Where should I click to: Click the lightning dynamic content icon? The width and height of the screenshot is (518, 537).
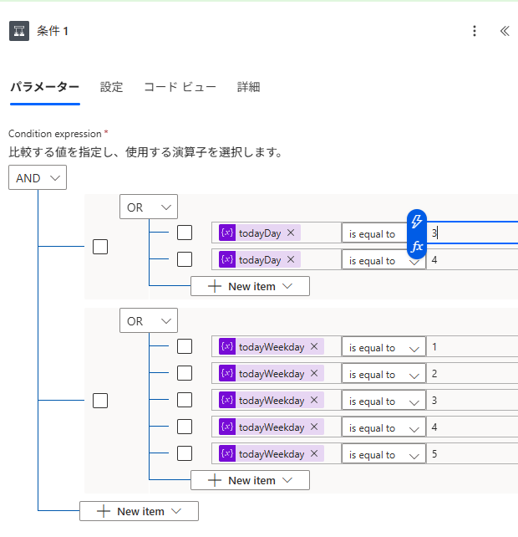point(417,221)
